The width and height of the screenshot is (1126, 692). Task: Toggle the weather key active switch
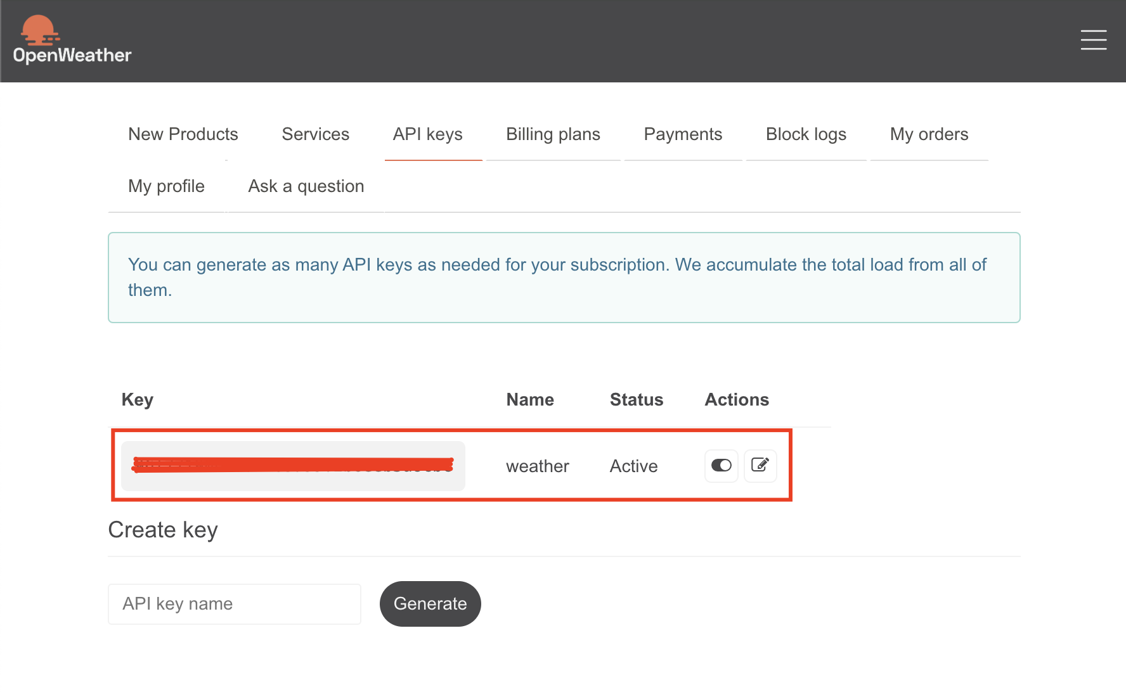pyautogui.click(x=722, y=466)
